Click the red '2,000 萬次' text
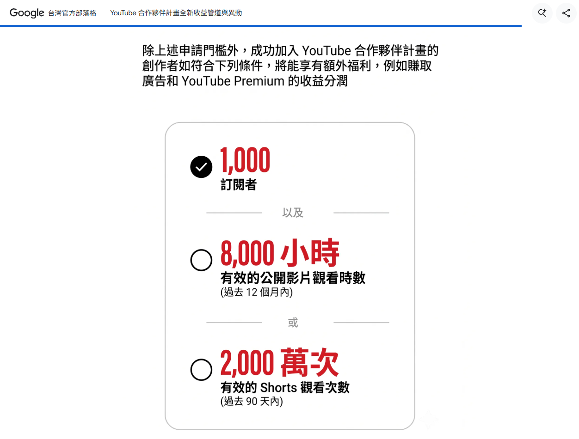The image size is (579, 439). click(280, 362)
